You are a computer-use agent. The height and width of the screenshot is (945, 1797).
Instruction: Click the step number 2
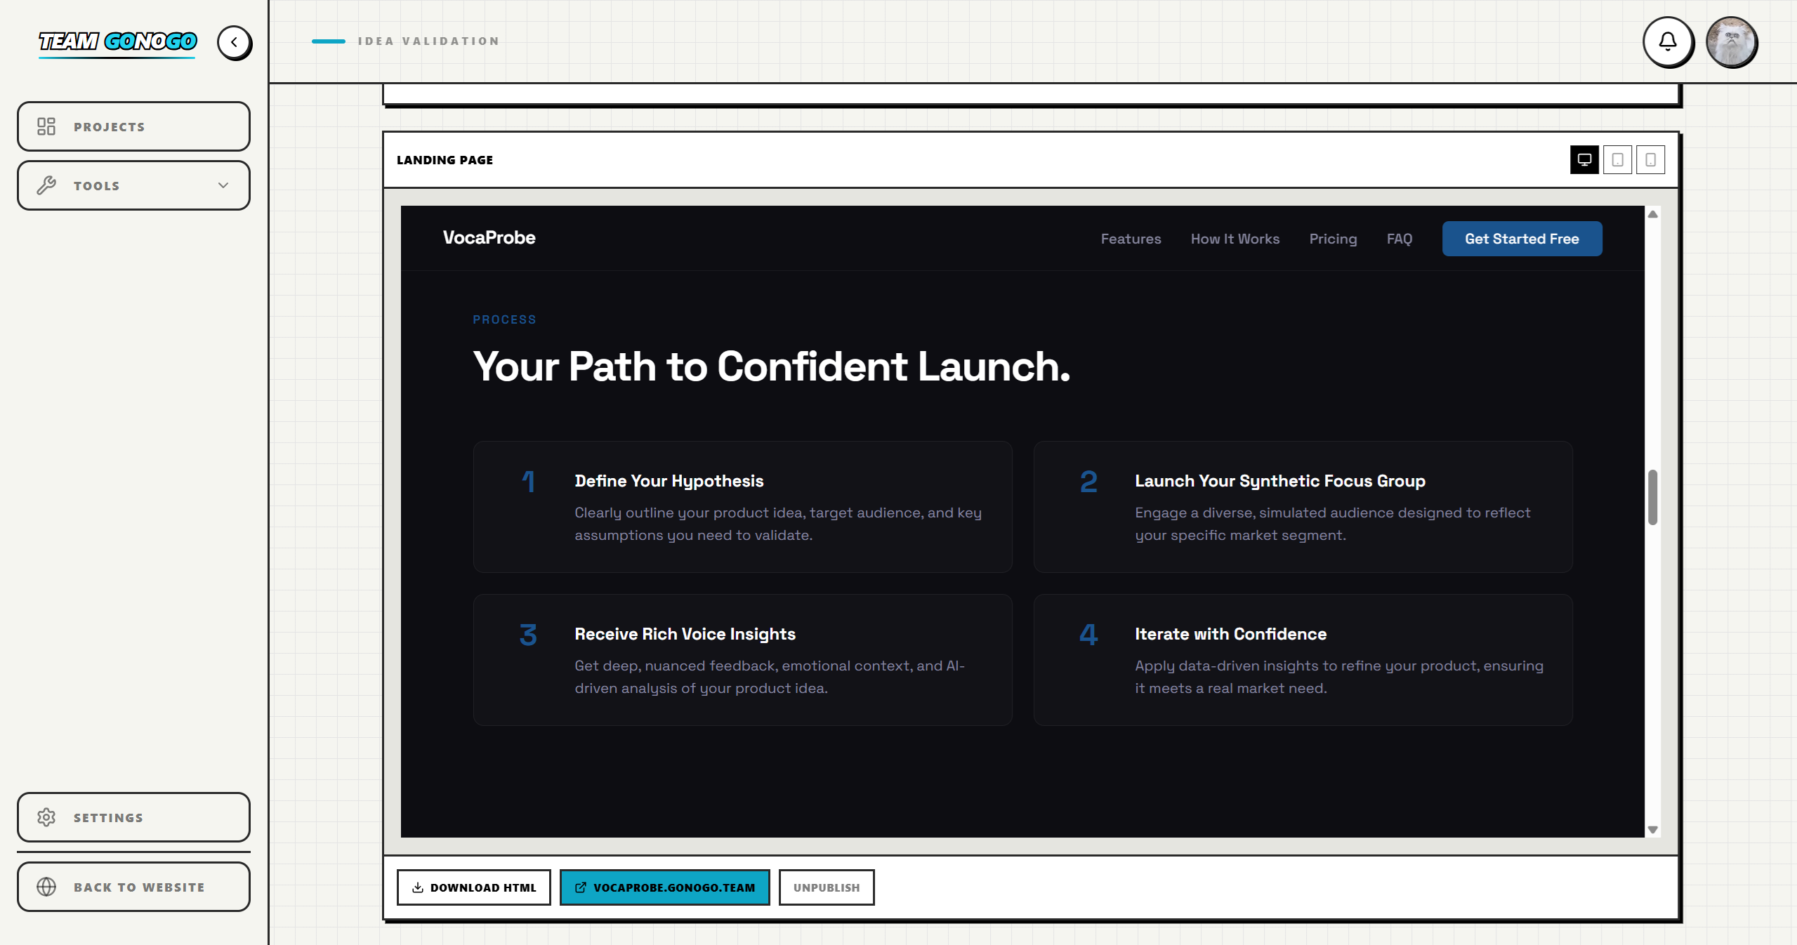tap(1088, 482)
